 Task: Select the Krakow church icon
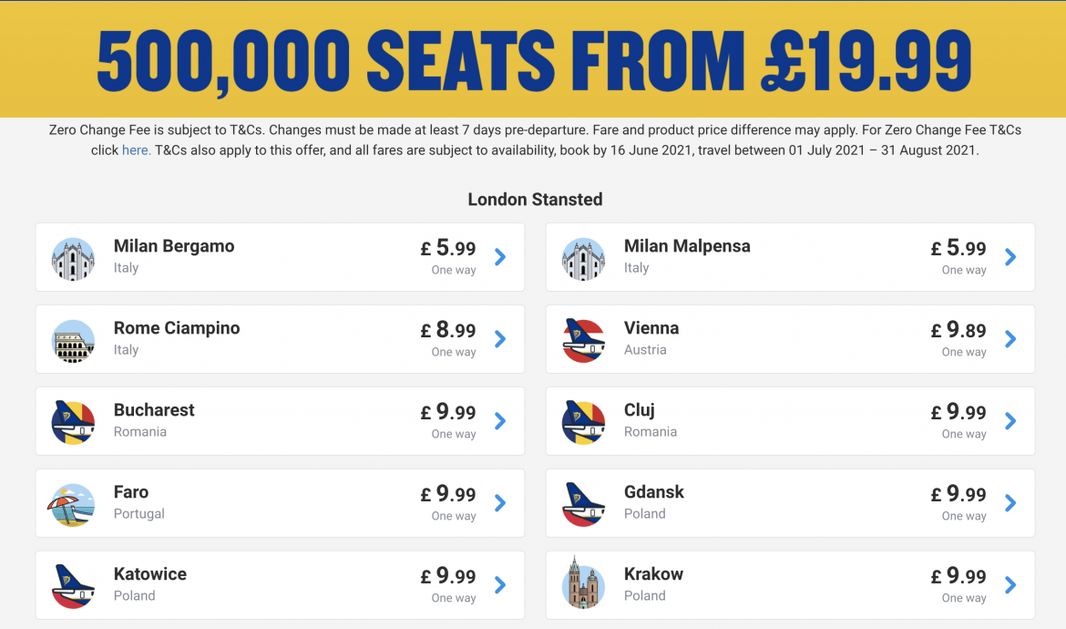click(x=584, y=585)
